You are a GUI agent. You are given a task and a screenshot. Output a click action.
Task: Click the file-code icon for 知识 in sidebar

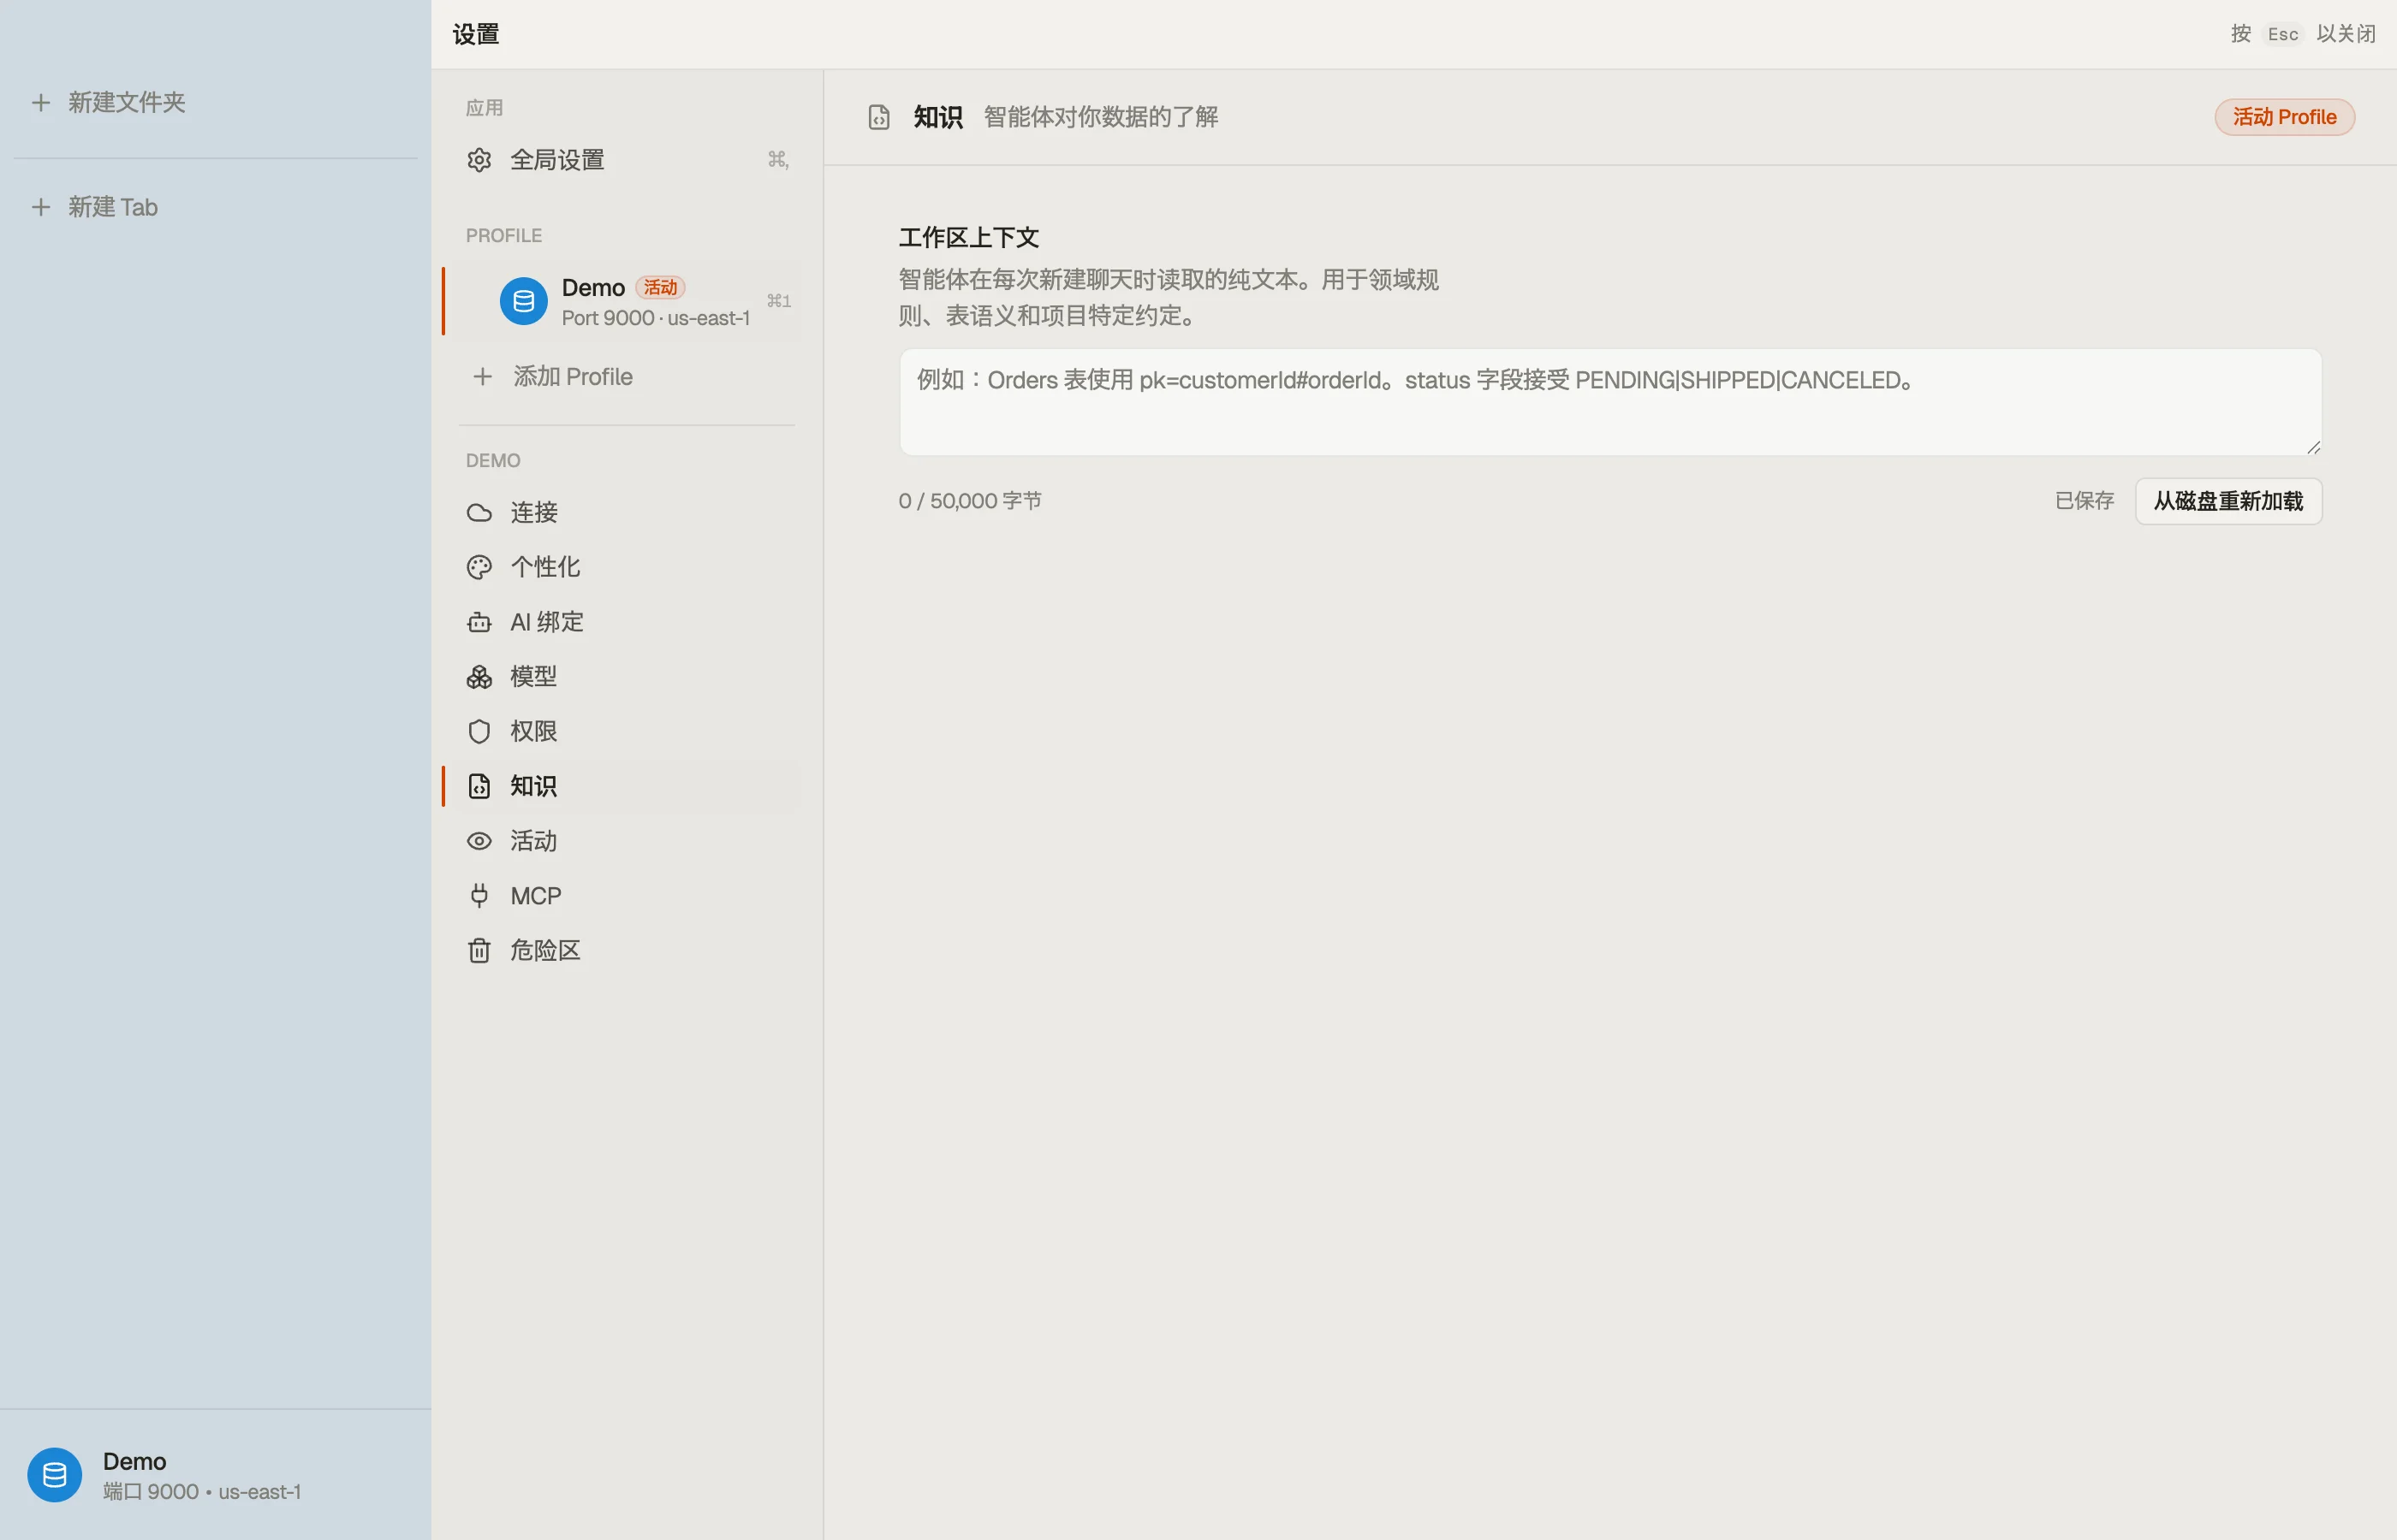pos(479,786)
